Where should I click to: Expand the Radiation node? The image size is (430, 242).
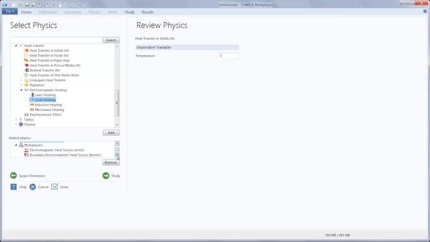21,85
